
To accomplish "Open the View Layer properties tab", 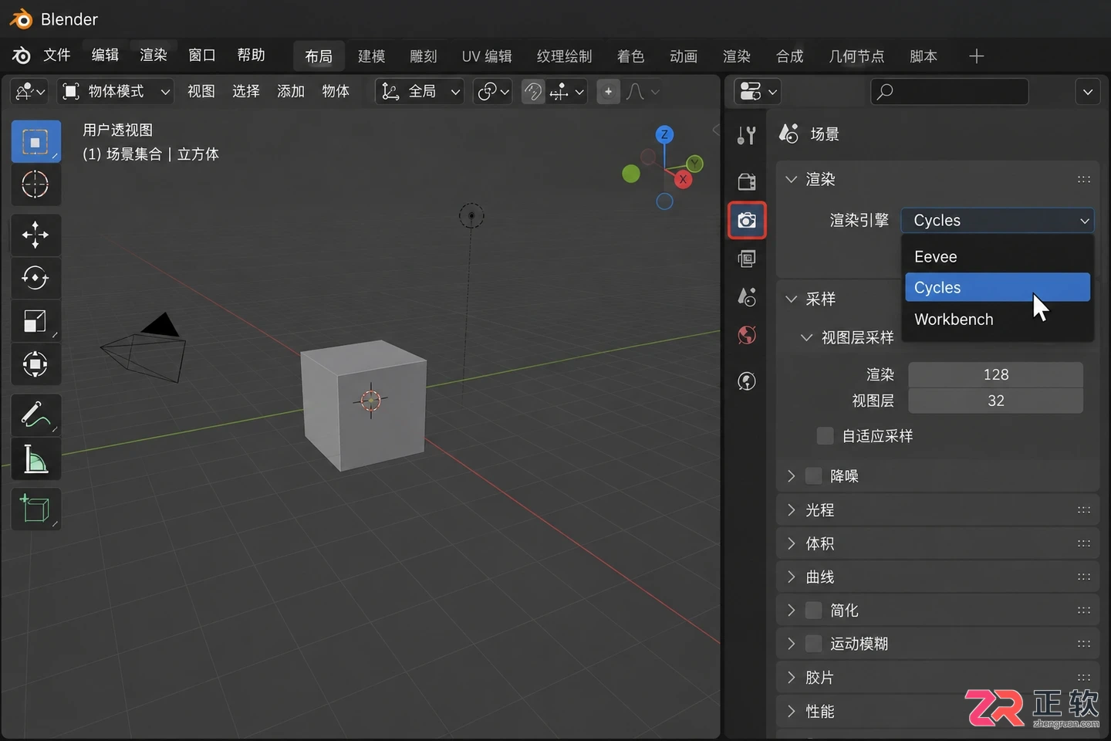I will coord(746,259).
